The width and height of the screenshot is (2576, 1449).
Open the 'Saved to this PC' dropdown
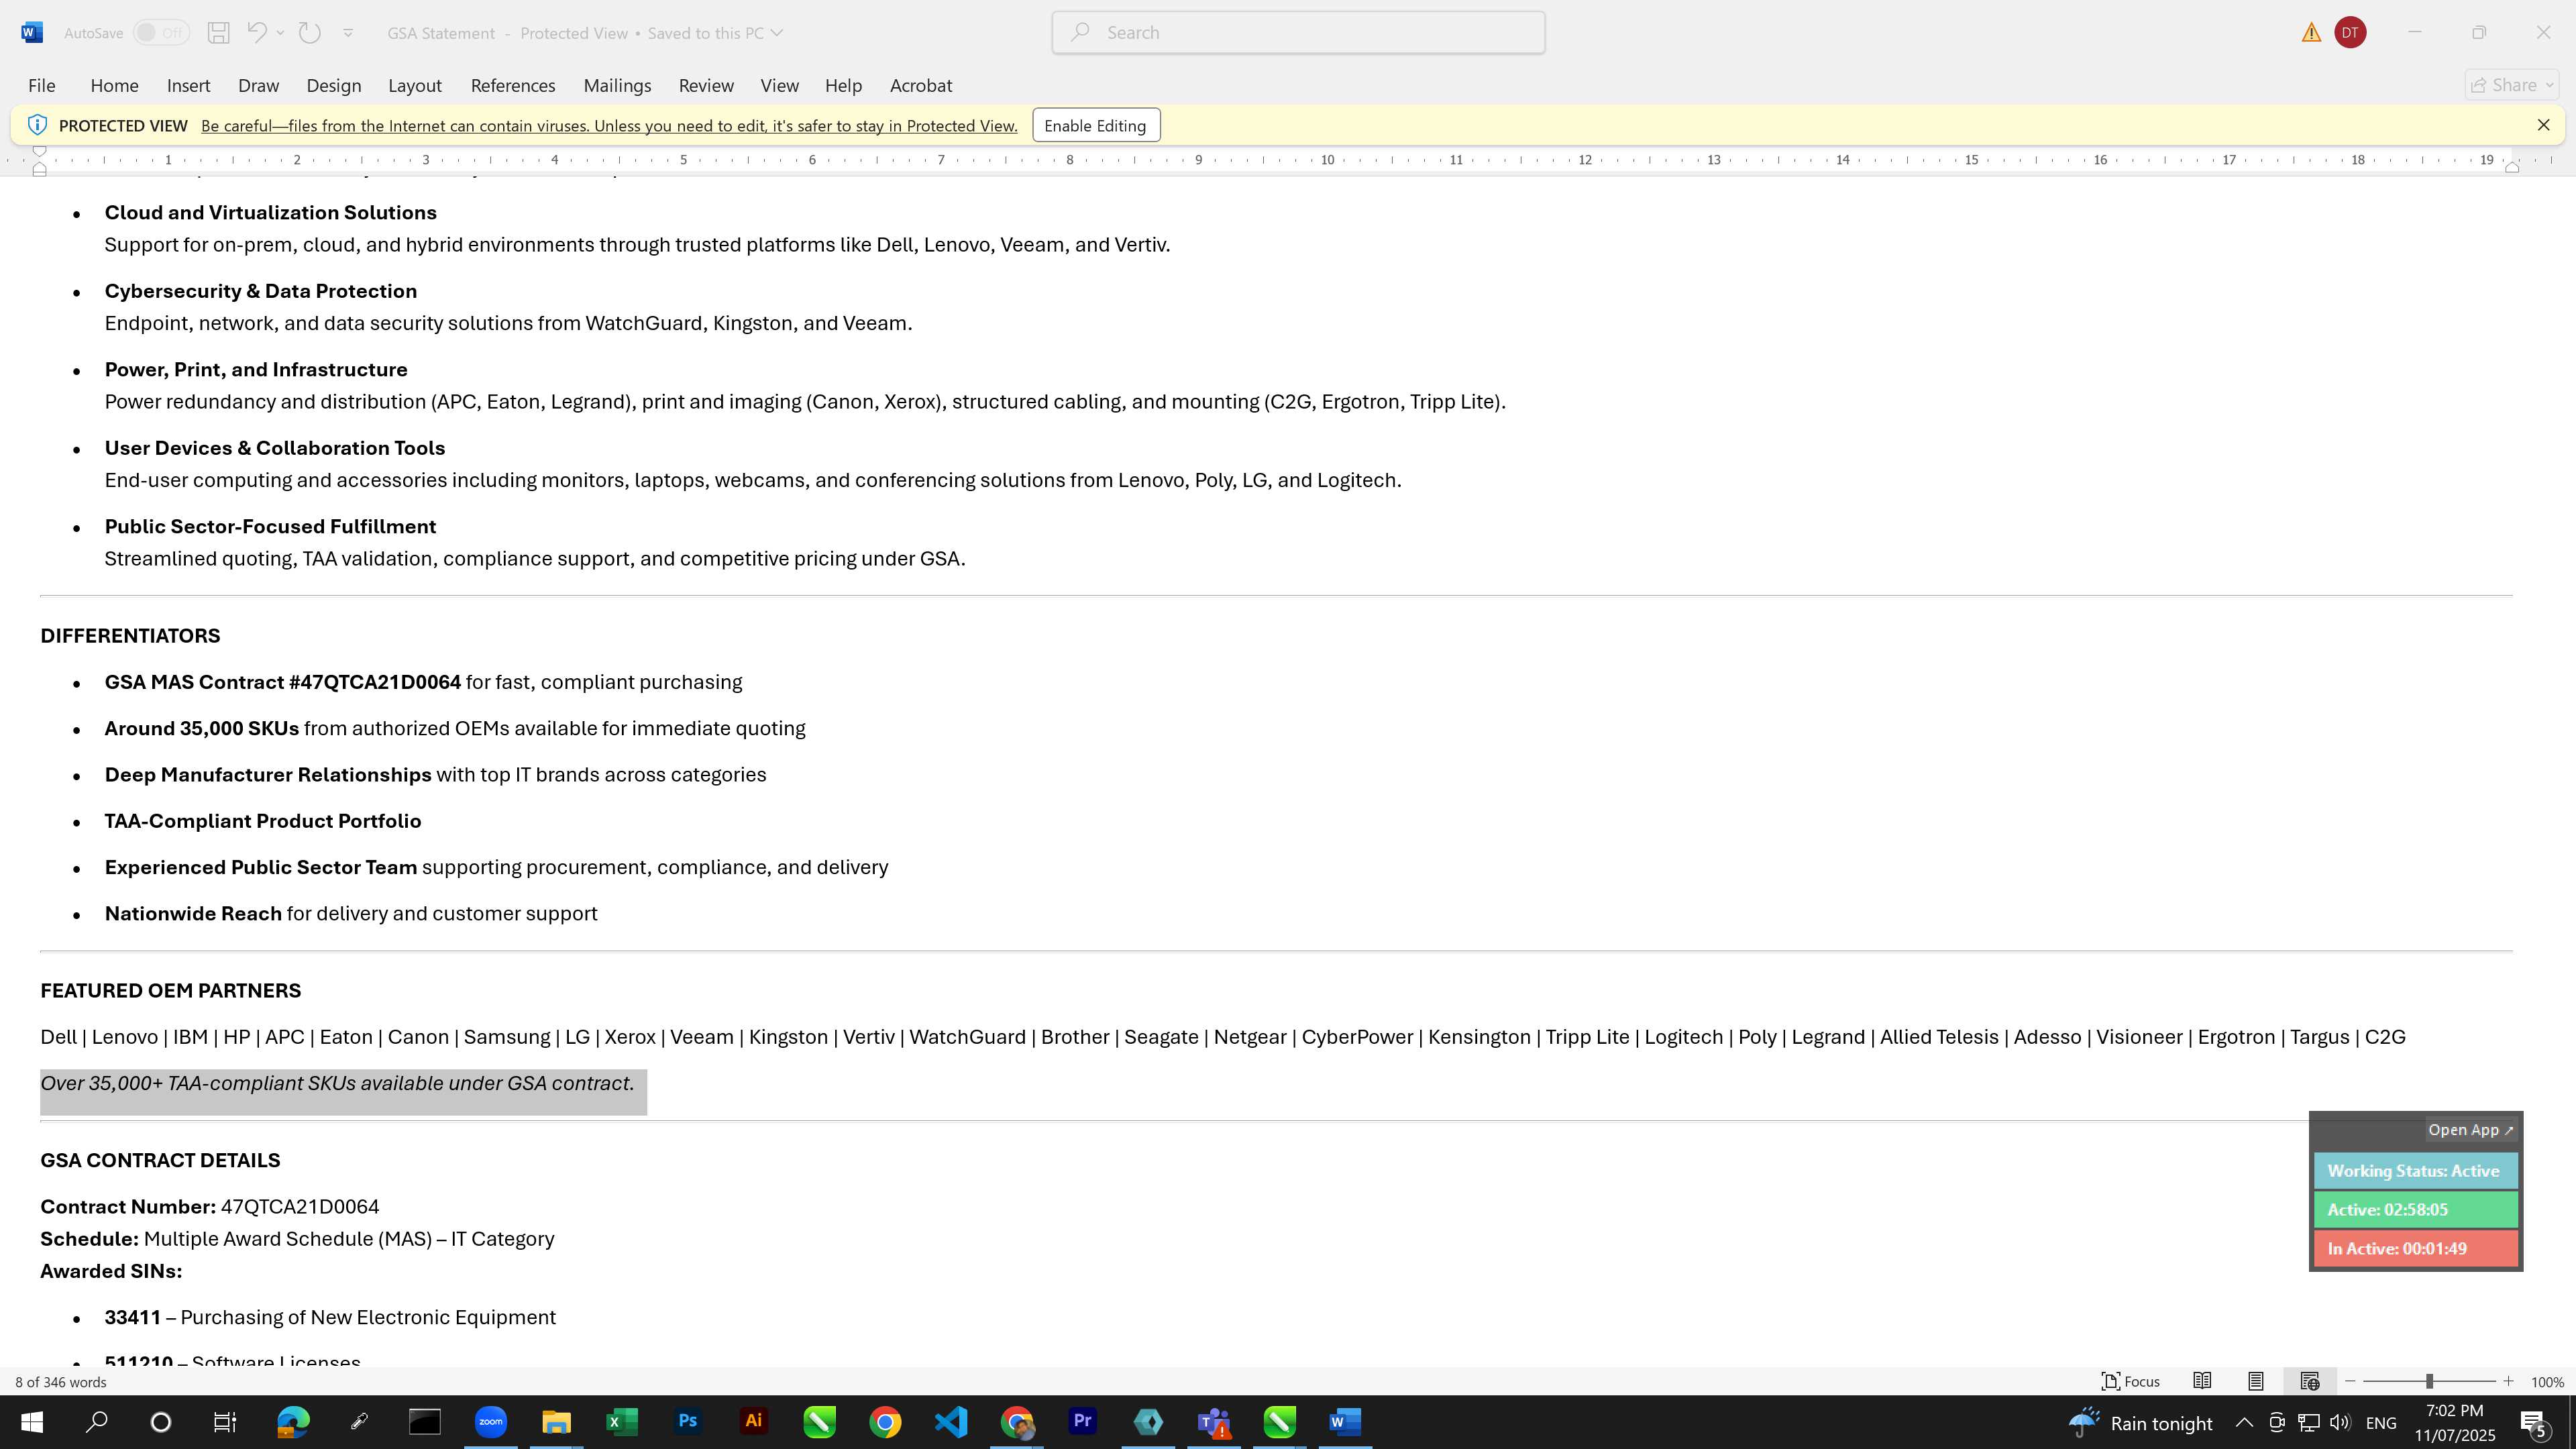tap(715, 32)
